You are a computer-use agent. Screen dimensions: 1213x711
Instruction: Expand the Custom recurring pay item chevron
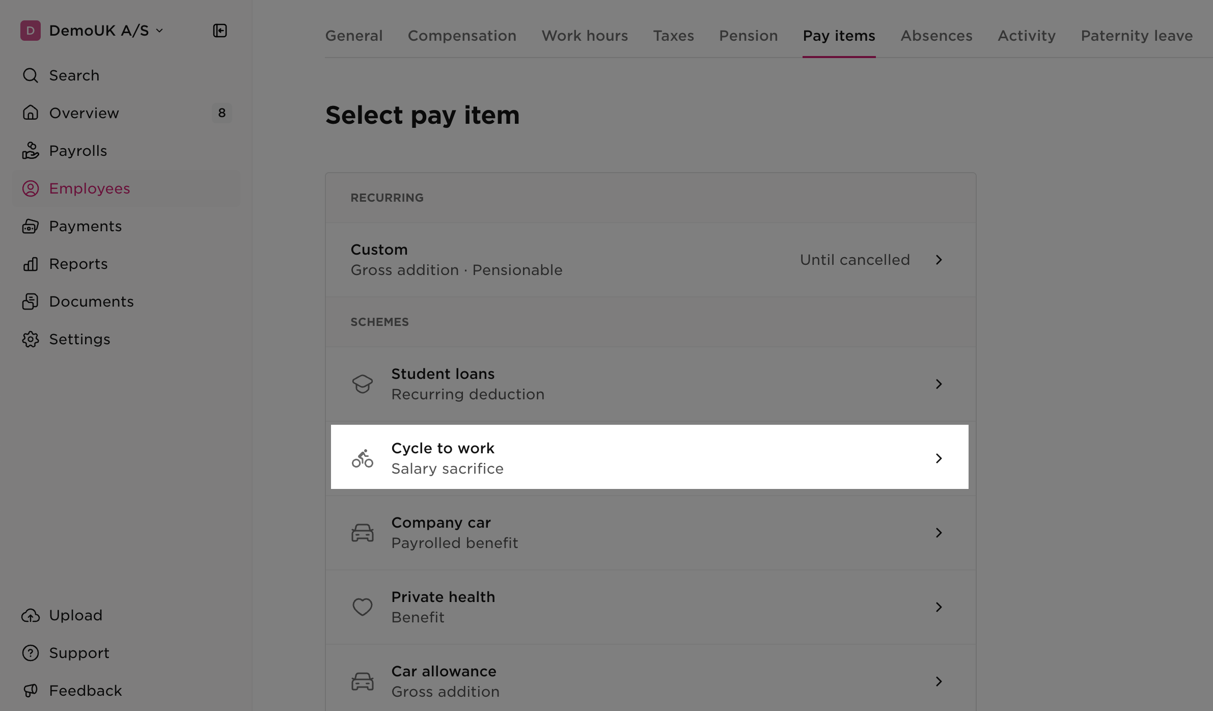coord(939,260)
